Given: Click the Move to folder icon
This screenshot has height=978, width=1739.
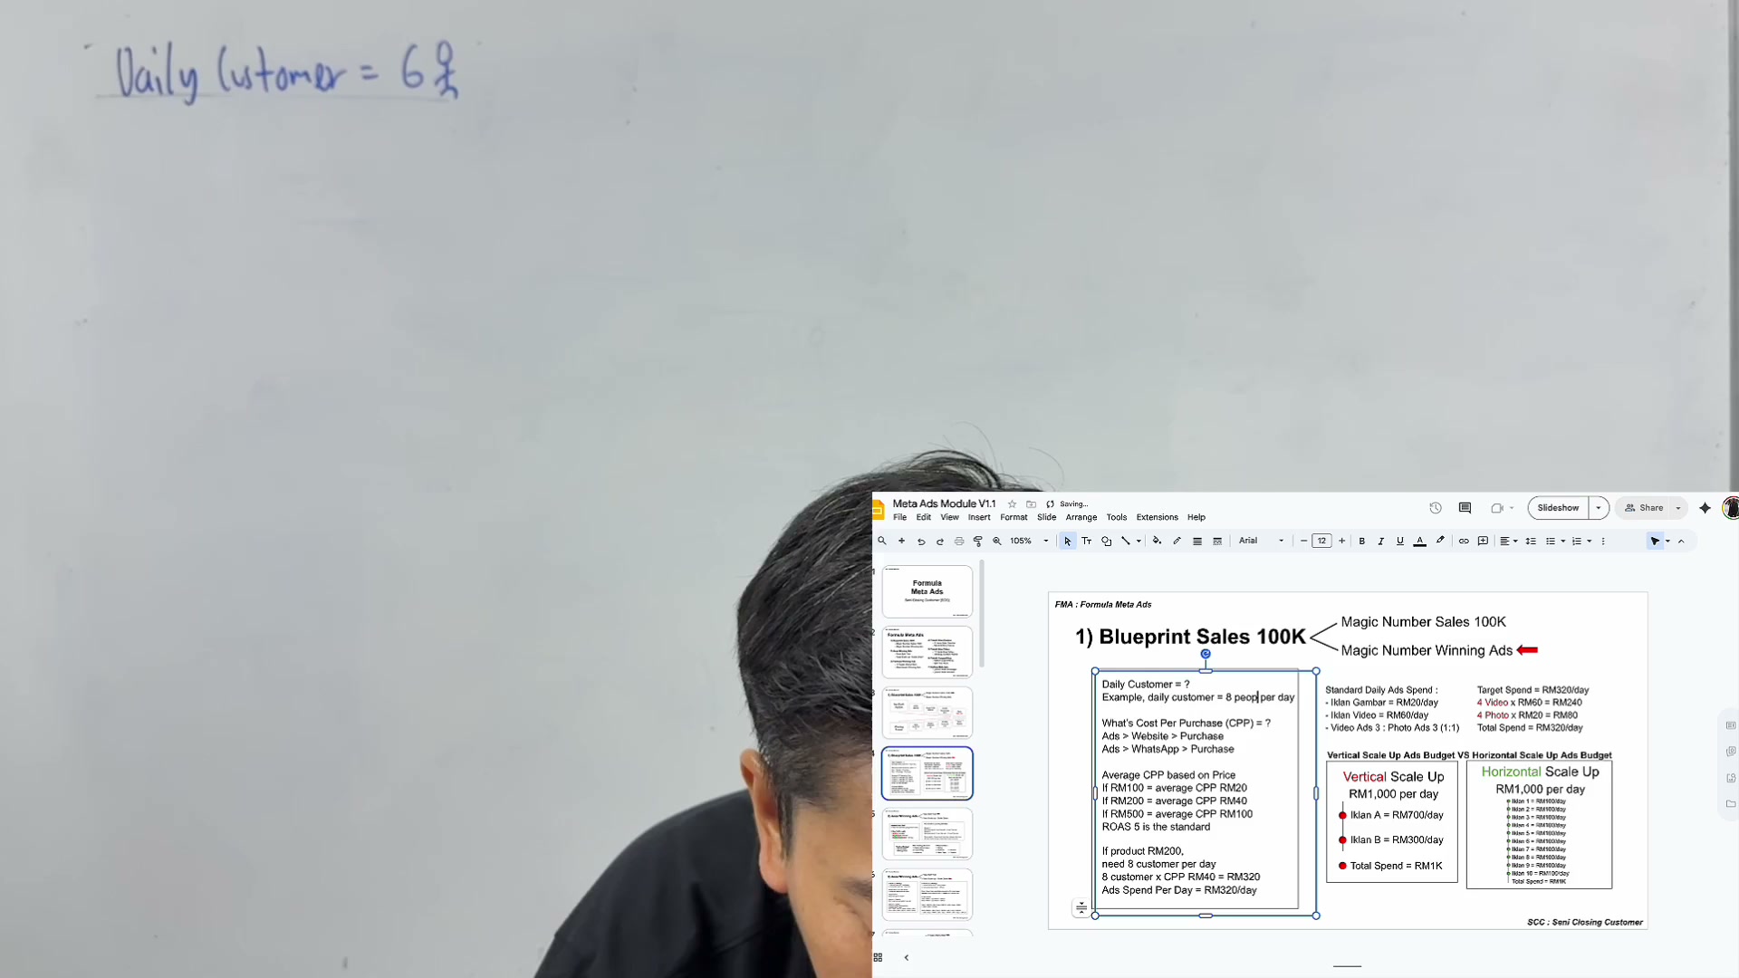Looking at the screenshot, I should click(1031, 504).
